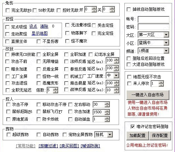This screenshot has width=175, height=152.
Task: Open the 大区 dropdown list
Action: (166, 35)
